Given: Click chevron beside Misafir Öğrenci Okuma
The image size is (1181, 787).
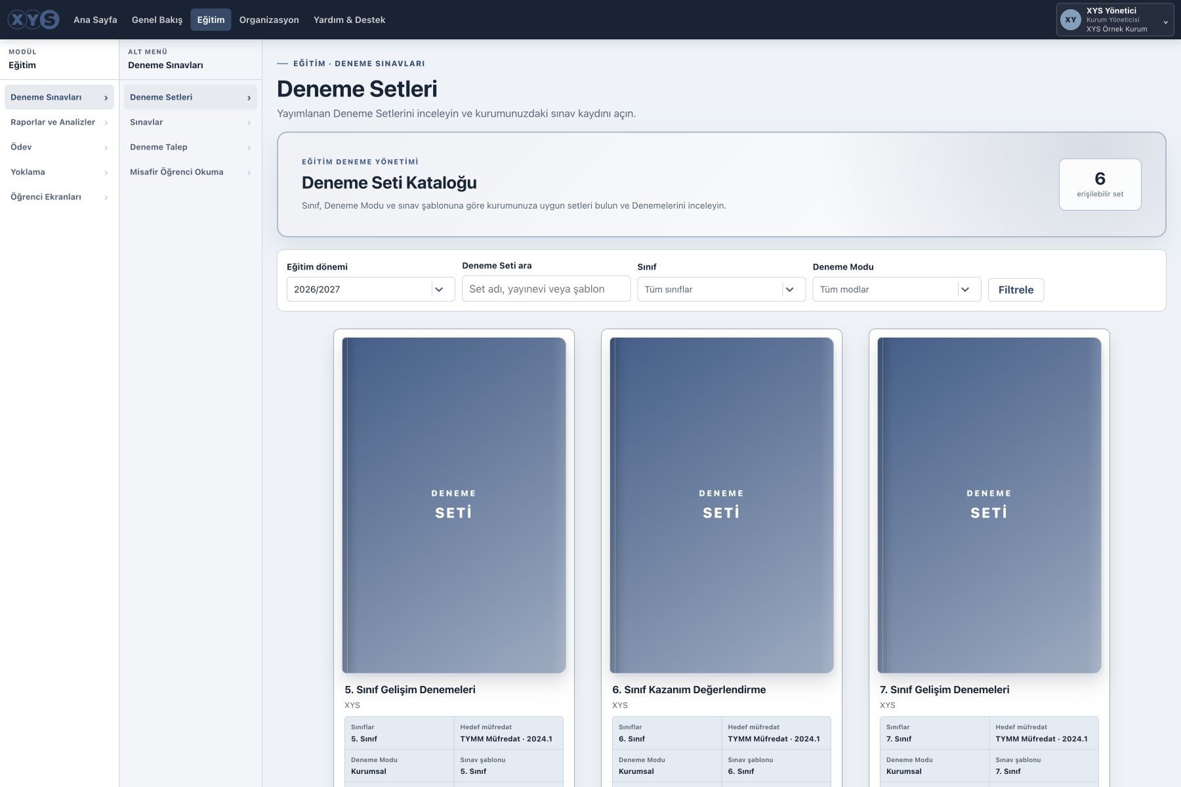Looking at the screenshot, I should (x=249, y=172).
